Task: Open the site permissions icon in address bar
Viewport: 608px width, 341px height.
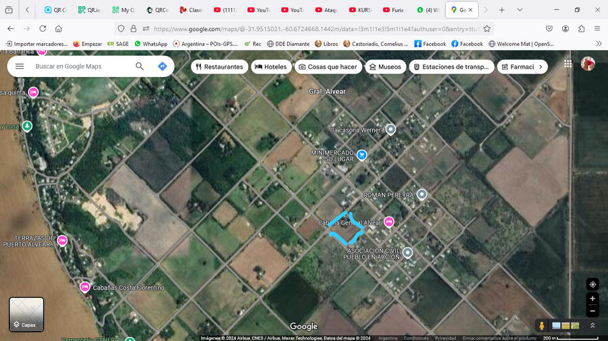Action: 146,28
